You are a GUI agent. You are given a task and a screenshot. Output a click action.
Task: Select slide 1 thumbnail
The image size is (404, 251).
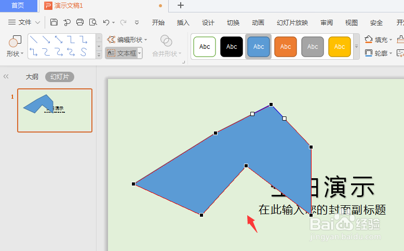[x=55, y=110]
